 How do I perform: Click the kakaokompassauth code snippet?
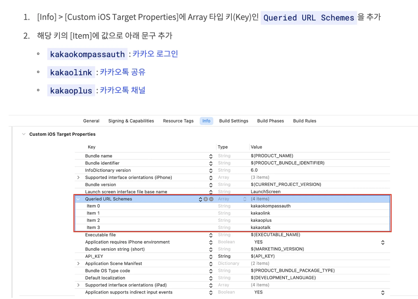[x=87, y=54]
